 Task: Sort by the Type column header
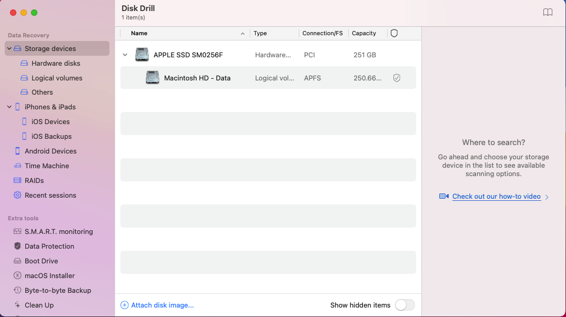[260, 33]
